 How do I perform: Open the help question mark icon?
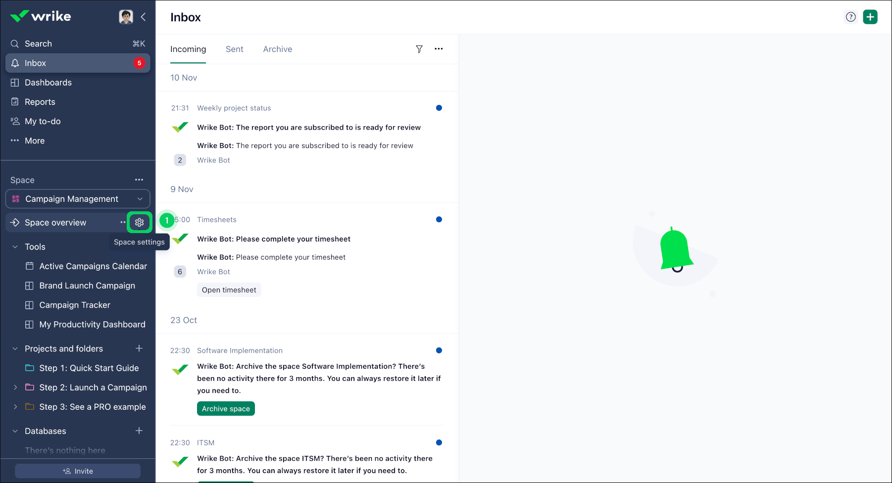(850, 17)
